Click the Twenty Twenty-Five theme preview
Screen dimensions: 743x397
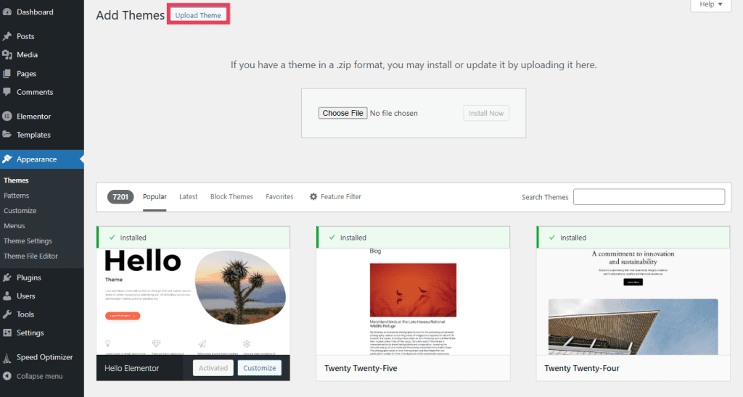(413, 301)
